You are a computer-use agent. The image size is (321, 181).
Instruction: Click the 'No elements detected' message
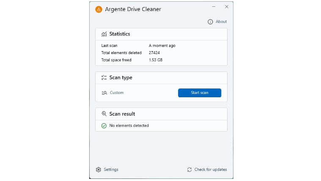(129, 126)
